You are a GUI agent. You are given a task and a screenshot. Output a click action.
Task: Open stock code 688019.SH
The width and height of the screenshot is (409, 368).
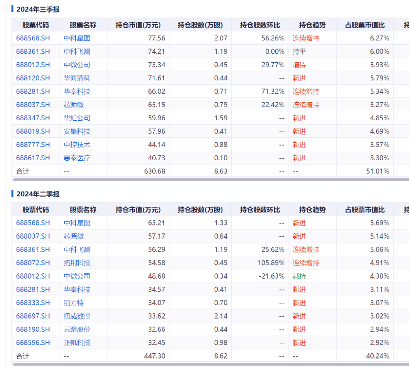[x=33, y=131]
